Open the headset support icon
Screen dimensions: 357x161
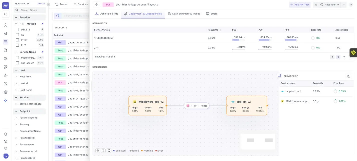point(5,134)
